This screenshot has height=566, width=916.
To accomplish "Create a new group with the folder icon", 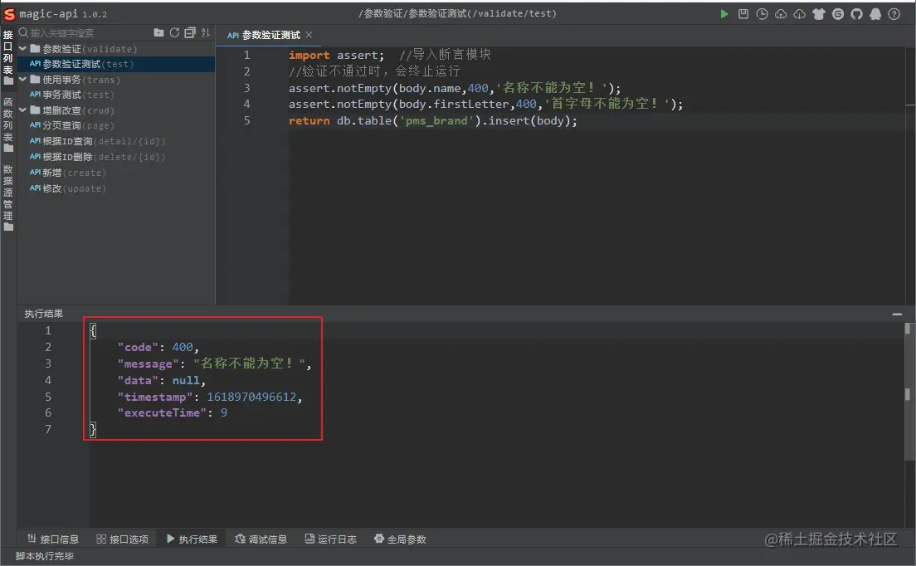I will (x=159, y=32).
